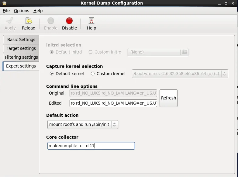This screenshot has width=238, height=177.
Task: Choose the Custom kernel radio option
Action: [93, 74]
